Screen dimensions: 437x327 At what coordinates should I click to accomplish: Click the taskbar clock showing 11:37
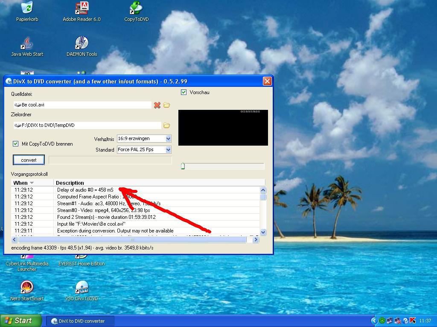tap(425, 321)
